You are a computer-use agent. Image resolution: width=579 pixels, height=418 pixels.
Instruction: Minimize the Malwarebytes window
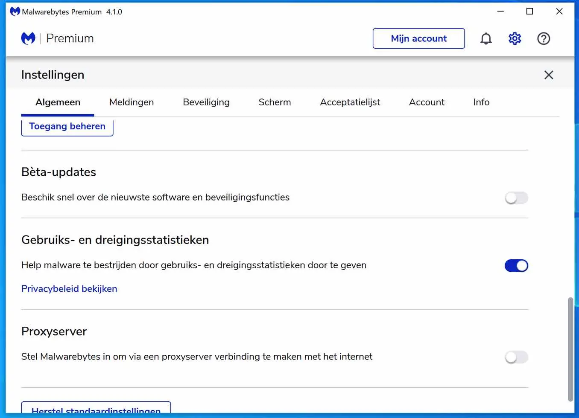tap(500, 12)
